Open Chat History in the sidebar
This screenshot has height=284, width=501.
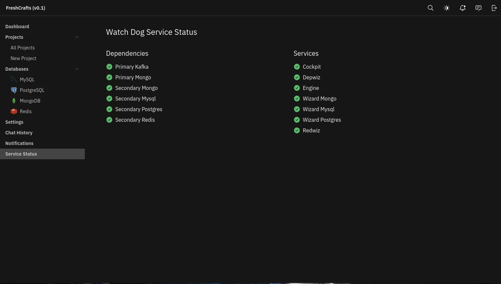[x=19, y=133]
